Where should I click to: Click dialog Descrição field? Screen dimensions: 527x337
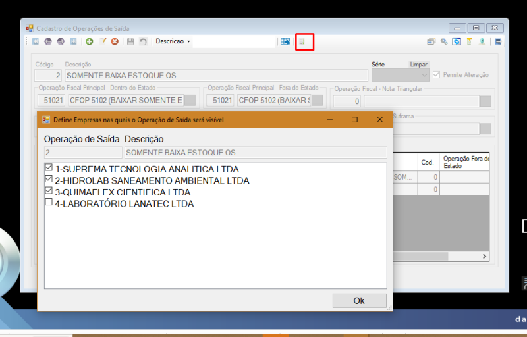pos(256,153)
